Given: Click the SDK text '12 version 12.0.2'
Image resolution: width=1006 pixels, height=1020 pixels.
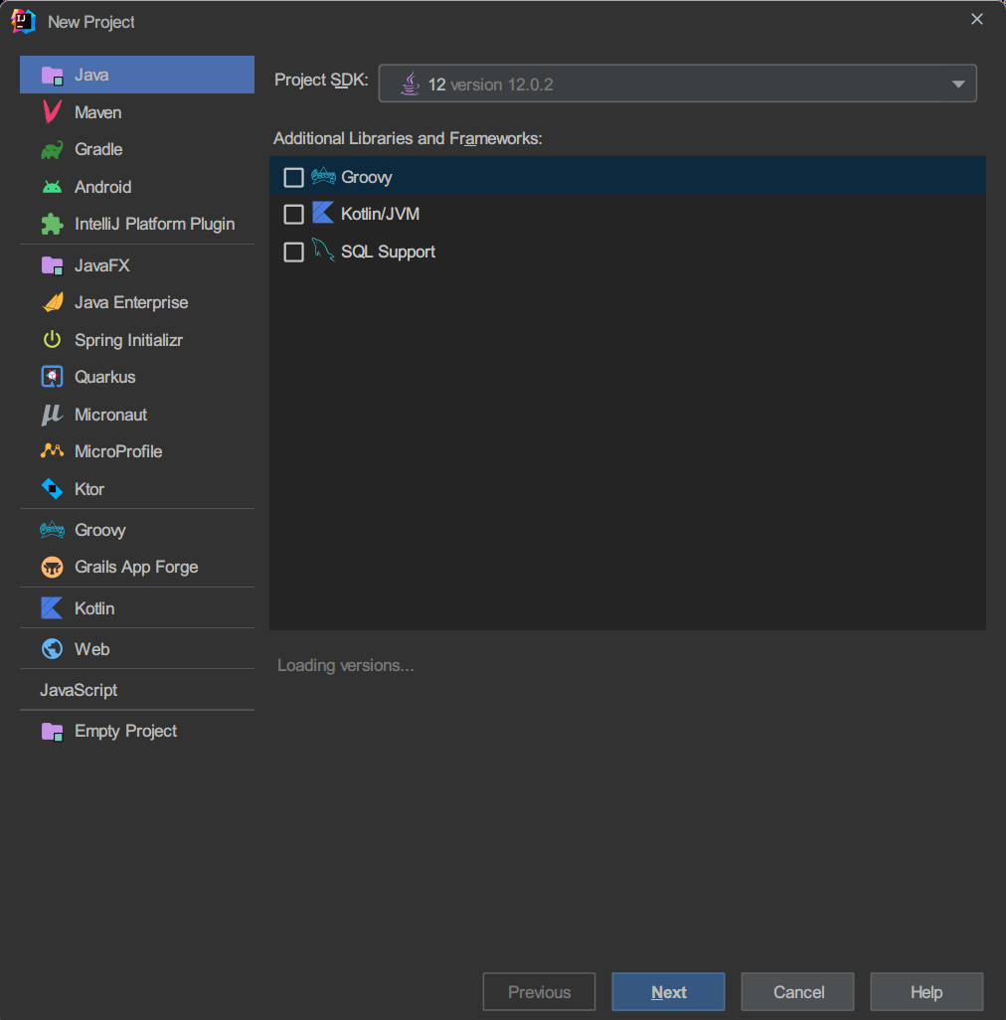Looking at the screenshot, I should point(490,85).
